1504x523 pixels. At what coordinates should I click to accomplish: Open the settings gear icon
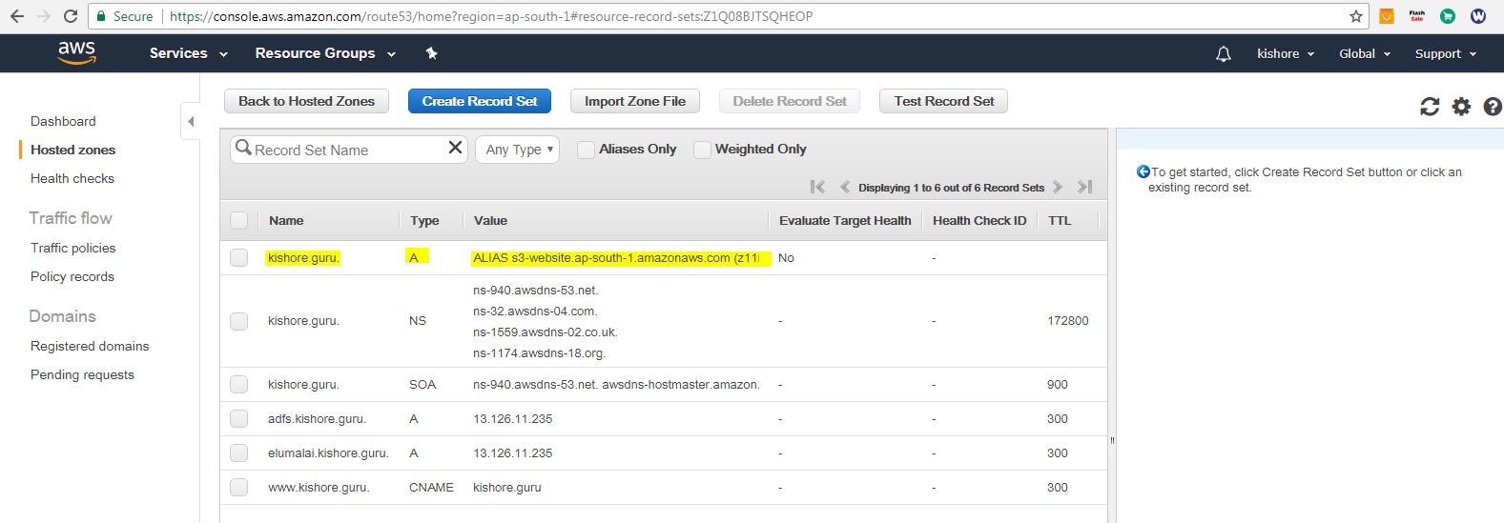point(1461,107)
